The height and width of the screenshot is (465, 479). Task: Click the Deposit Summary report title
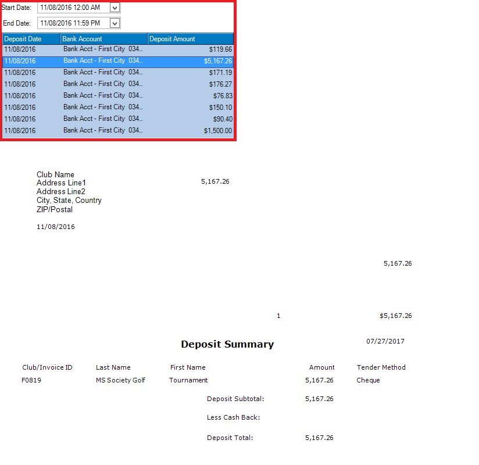[x=227, y=344]
